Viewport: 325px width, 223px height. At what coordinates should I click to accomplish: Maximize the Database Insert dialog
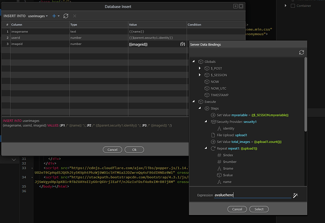pyautogui.click(x=236, y=6)
